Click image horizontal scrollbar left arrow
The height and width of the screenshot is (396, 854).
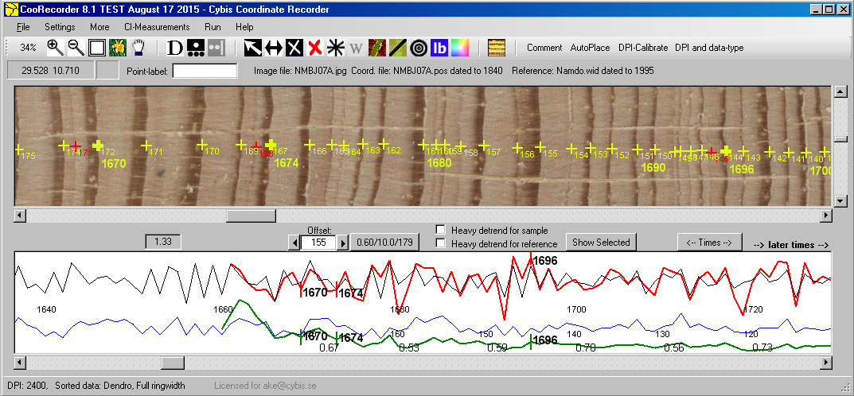(20, 215)
